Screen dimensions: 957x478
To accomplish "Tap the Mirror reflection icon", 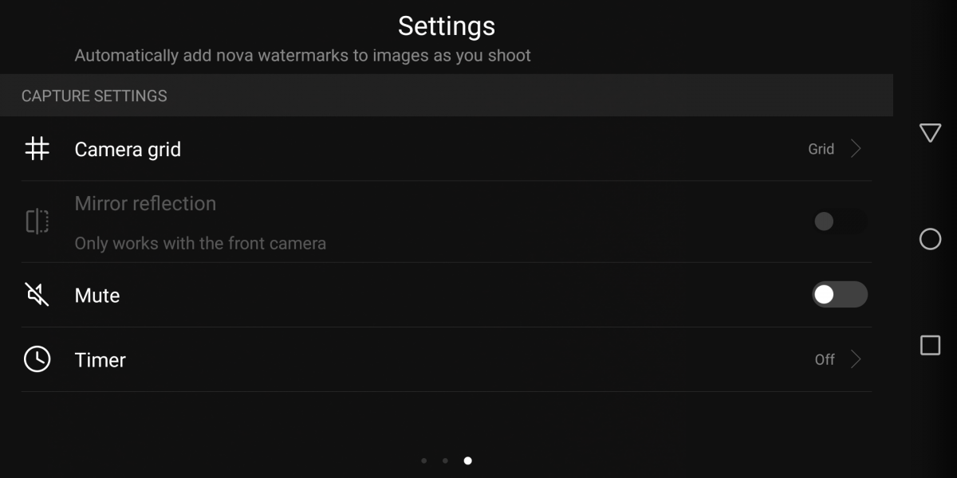I will tap(37, 221).
